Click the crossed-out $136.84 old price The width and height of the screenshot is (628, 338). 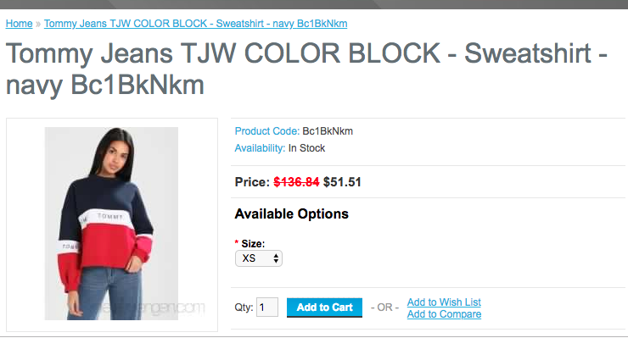point(296,182)
